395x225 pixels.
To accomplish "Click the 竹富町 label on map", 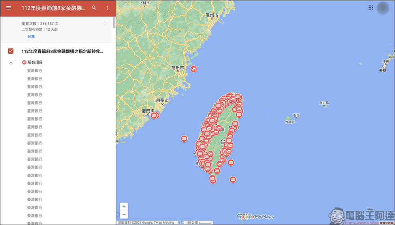I will coord(290,122).
